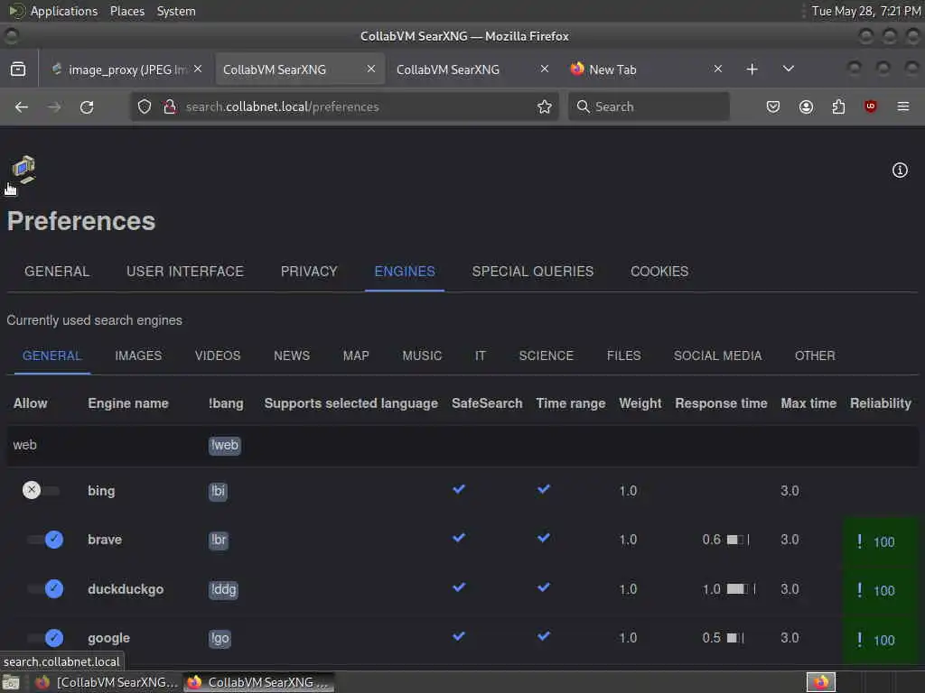925x693 pixels.
Task: Select the MUSIC engine category
Action: click(x=422, y=356)
